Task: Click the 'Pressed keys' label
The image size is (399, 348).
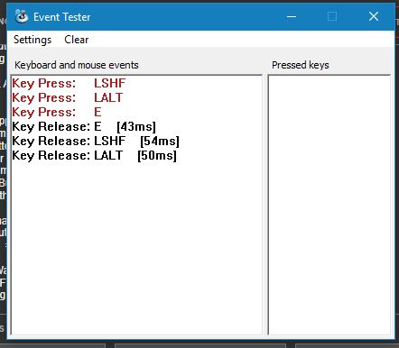Action: point(301,65)
